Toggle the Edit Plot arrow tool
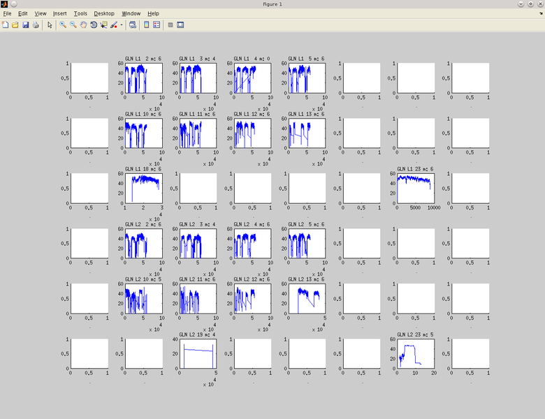The image size is (545, 419). click(x=50, y=25)
